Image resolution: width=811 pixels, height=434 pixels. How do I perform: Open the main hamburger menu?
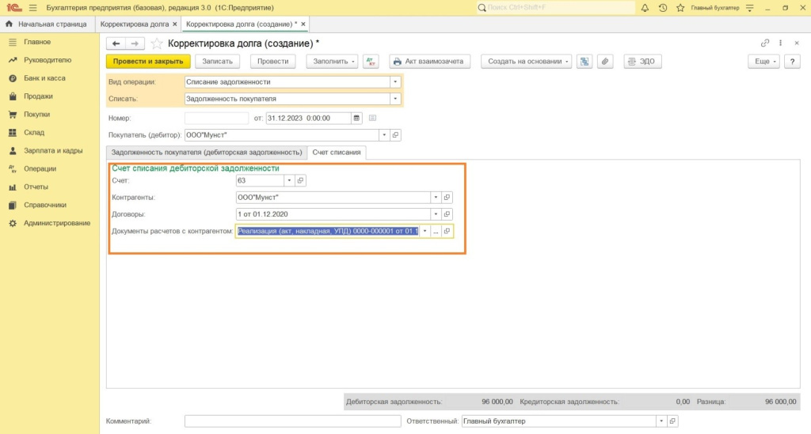tap(32, 8)
